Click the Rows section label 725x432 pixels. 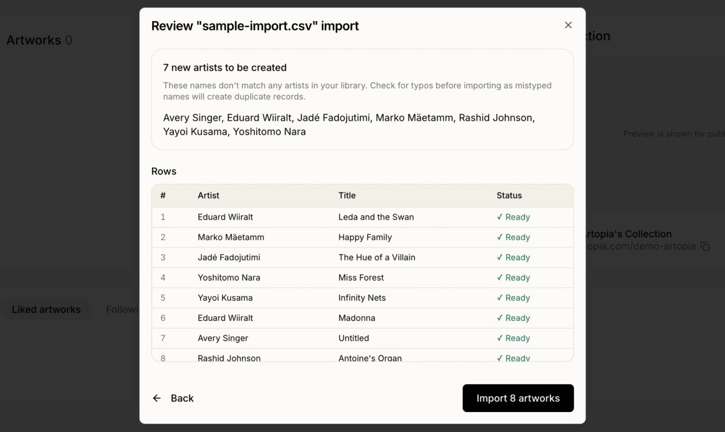[164, 171]
